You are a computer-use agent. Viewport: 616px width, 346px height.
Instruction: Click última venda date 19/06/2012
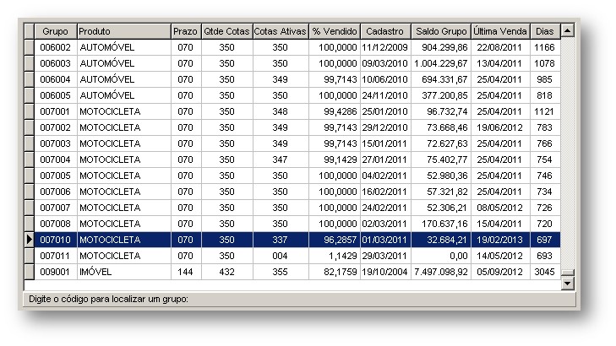500,128
